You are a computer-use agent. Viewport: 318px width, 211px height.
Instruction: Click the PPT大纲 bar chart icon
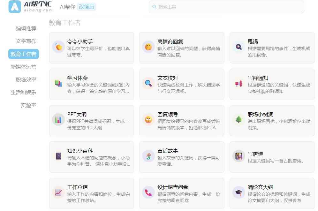pos(58,120)
